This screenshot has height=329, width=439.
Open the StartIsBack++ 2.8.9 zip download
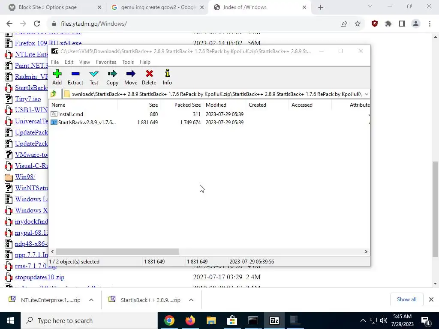click(144, 300)
